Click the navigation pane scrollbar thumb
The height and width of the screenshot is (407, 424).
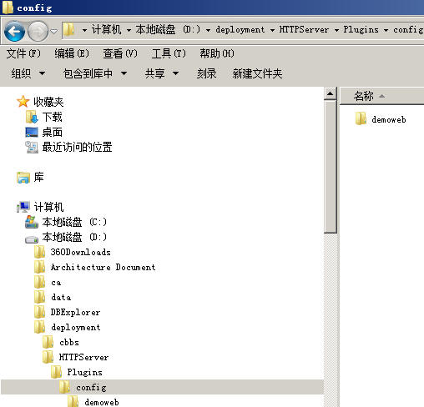[331, 167]
